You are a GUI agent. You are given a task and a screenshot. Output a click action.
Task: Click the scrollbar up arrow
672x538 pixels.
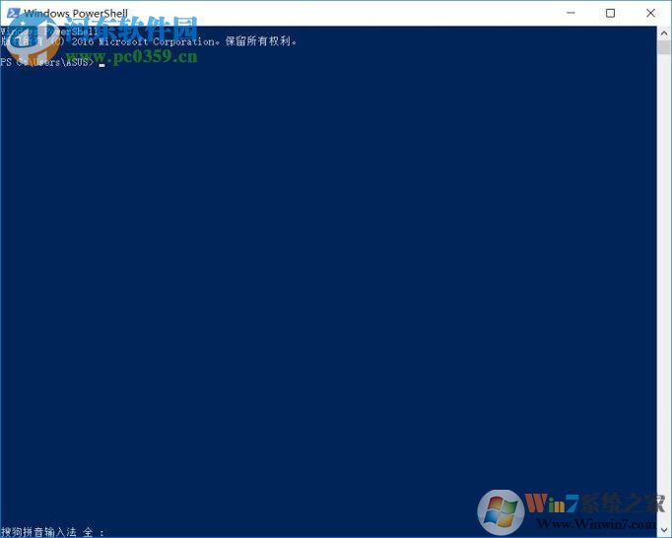pyautogui.click(x=664, y=33)
